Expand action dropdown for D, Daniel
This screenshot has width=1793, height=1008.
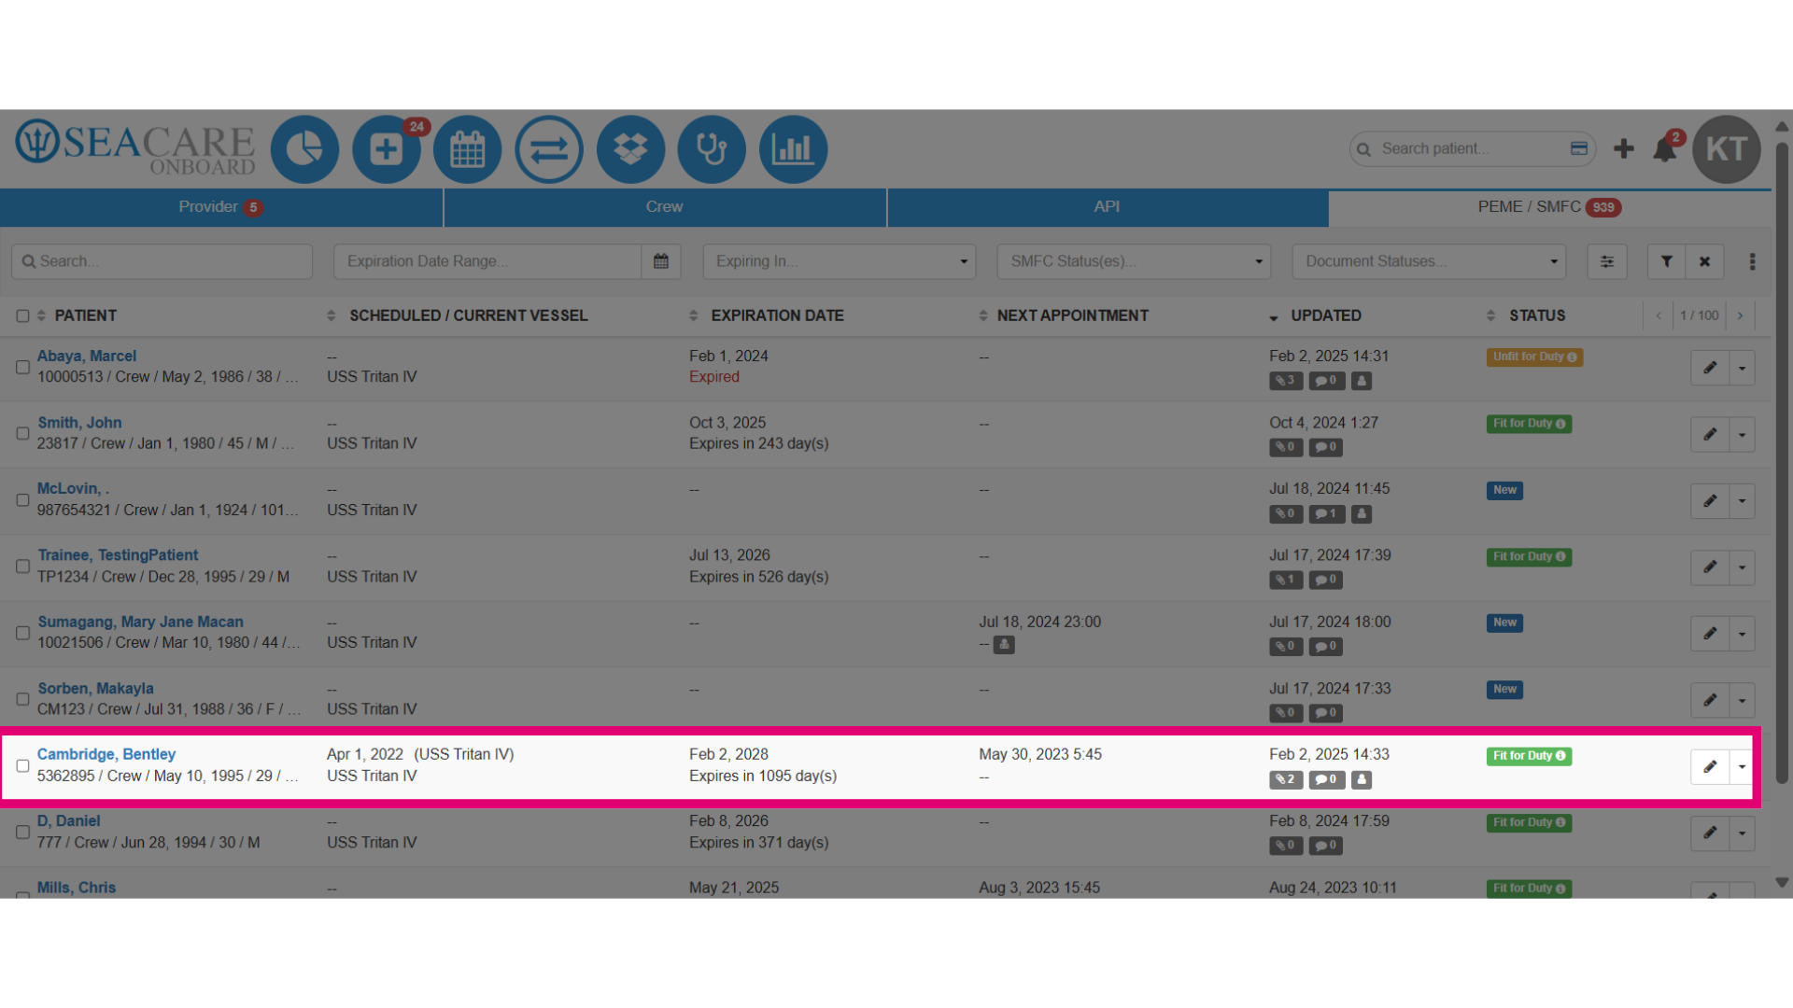click(x=1743, y=833)
